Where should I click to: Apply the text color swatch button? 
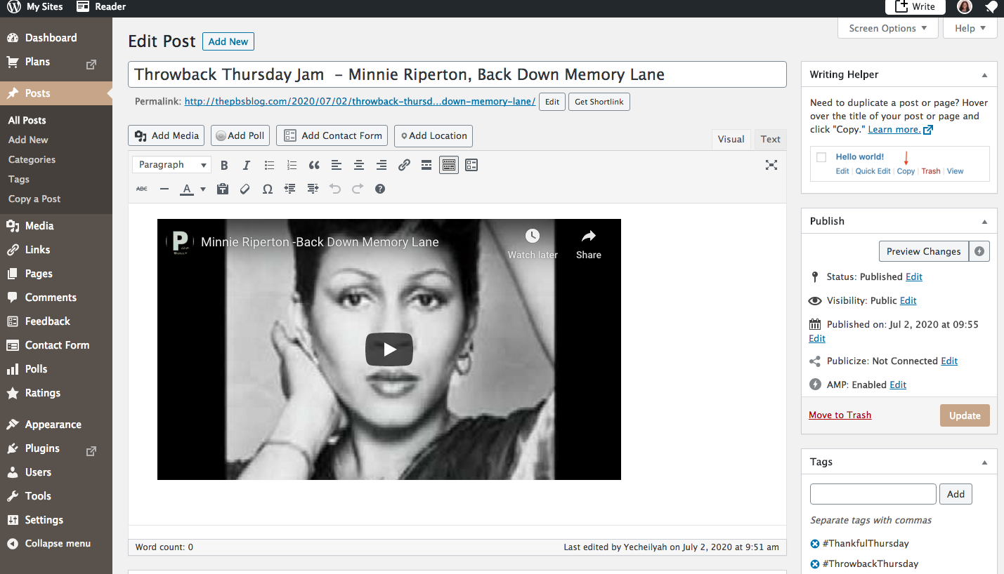point(186,189)
